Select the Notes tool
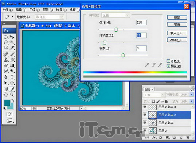The image size is (196, 143). point(6,89)
